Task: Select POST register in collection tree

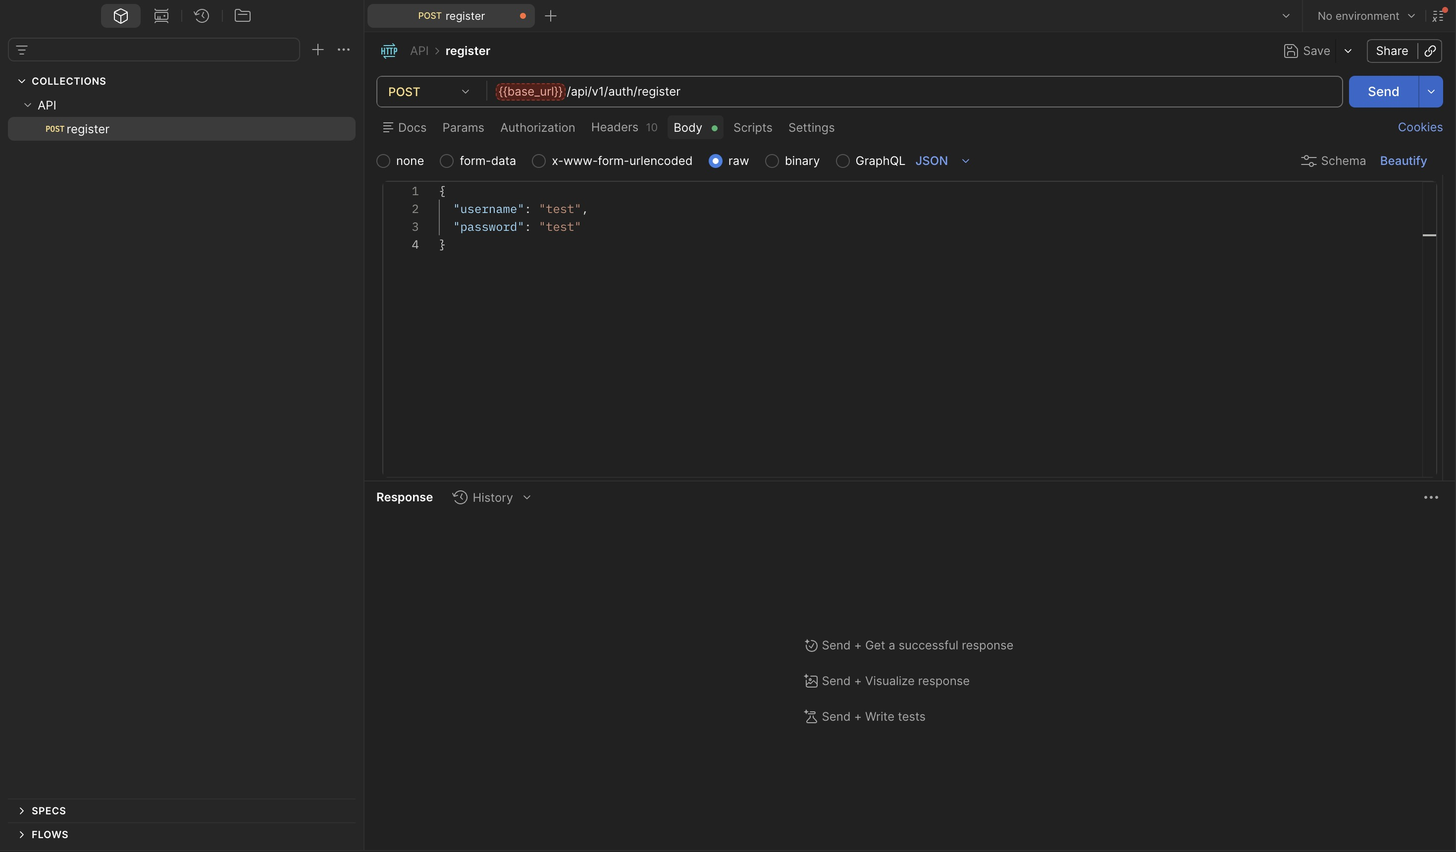Action: (x=181, y=129)
